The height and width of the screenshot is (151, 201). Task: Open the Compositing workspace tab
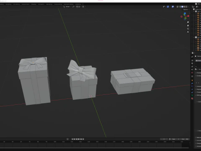click(x=58, y=4)
